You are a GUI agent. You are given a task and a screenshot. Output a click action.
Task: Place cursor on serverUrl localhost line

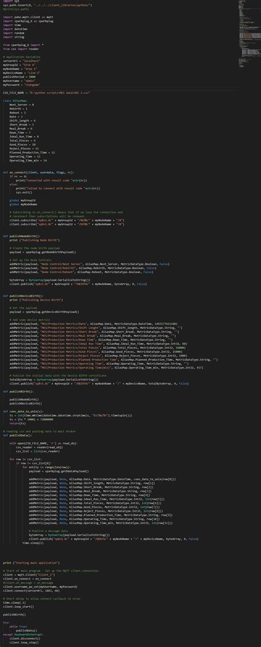tap(19, 61)
